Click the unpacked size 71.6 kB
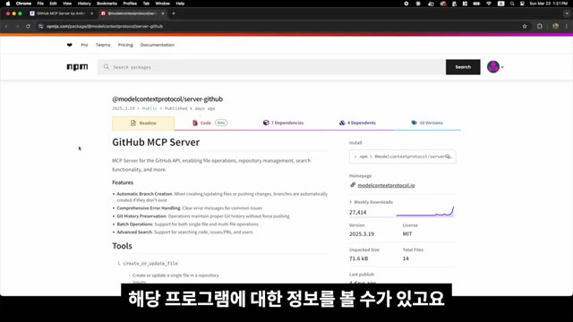This screenshot has width=573, height=322. (x=358, y=258)
